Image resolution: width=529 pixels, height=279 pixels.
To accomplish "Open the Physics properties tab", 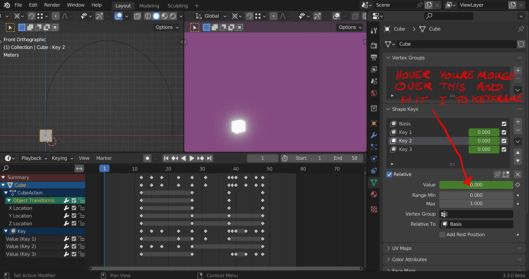I will (x=374, y=159).
